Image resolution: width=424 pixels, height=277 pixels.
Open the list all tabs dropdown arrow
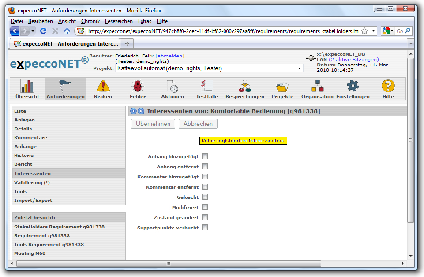[410, 44]
